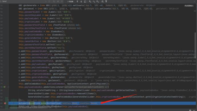Click "getAllCryption" on line 82
Viewport: 197px width, 111px height.
[x=154, y=97]
